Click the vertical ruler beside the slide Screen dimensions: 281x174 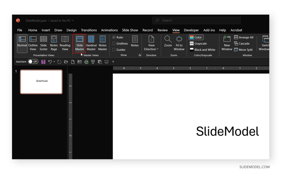coord(70,116)
